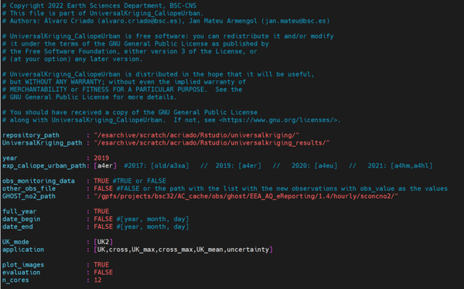
Task: Click the a4er value in exp_caliope_urban_path
Action: click(x=105, y=165)
